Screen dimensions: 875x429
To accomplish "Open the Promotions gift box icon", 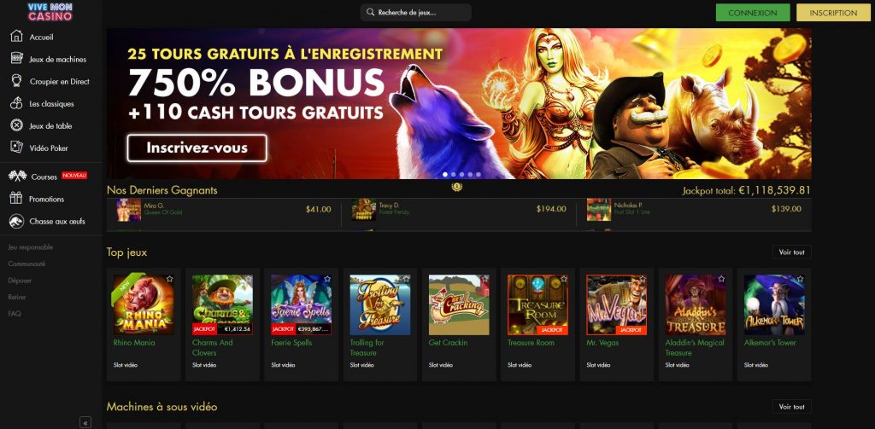I will 16,199.
